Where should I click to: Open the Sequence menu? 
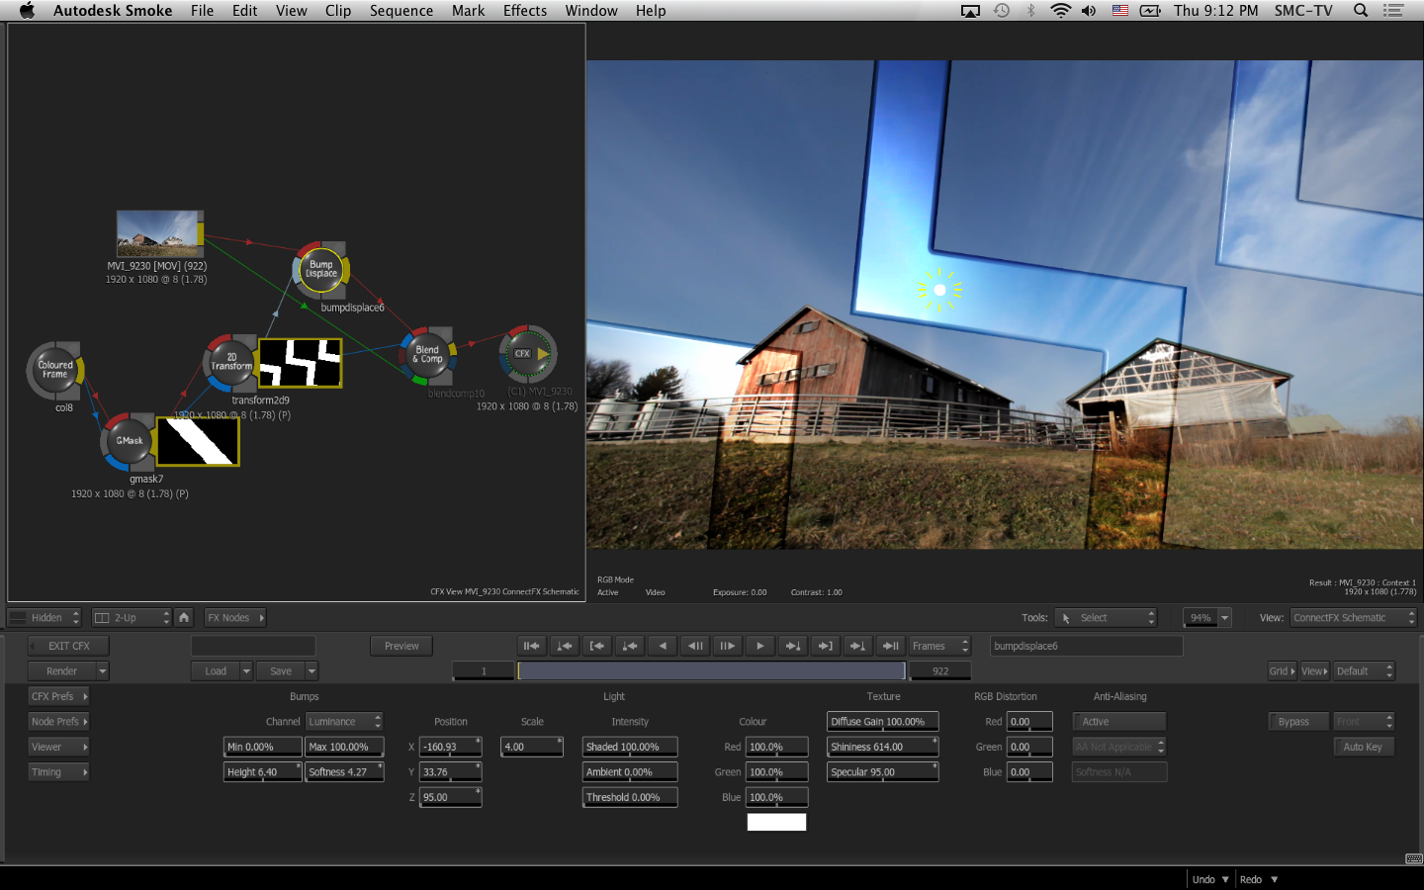(400, 11)
